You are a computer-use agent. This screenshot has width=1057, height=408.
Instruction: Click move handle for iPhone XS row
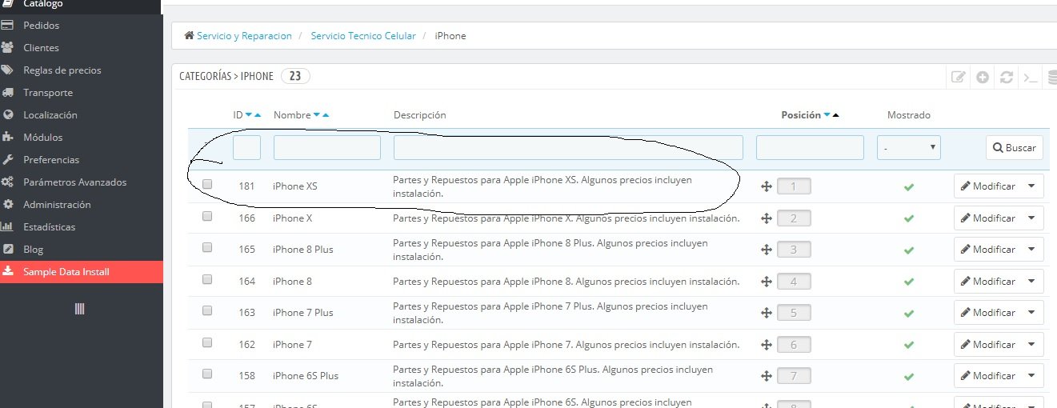(766, 186)
